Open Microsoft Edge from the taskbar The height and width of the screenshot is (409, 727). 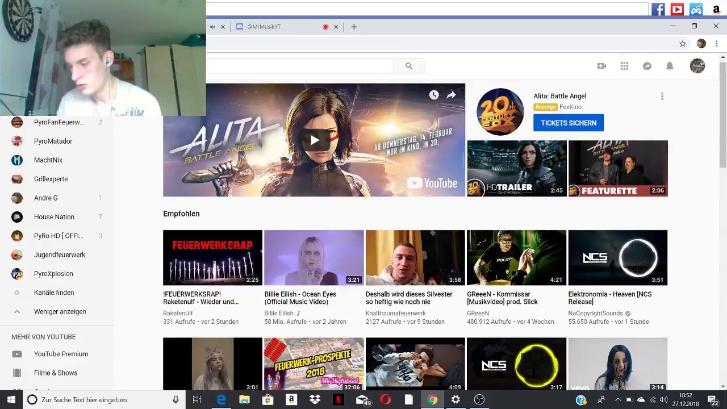221,400
